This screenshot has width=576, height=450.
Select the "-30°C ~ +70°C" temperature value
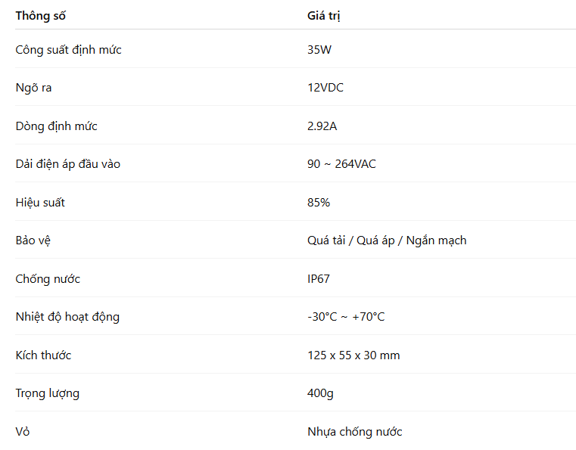(346, 317)
